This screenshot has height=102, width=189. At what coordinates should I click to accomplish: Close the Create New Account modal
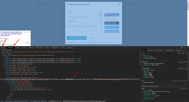119,4
